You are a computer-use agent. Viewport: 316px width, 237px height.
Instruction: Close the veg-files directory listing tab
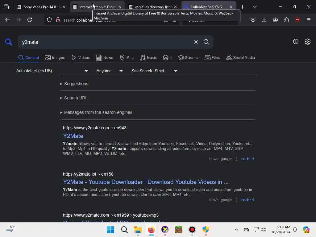tap(175, 7)
